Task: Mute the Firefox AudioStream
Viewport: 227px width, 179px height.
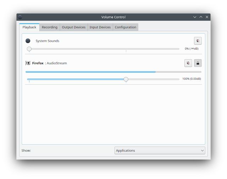Action: [188, 63]
